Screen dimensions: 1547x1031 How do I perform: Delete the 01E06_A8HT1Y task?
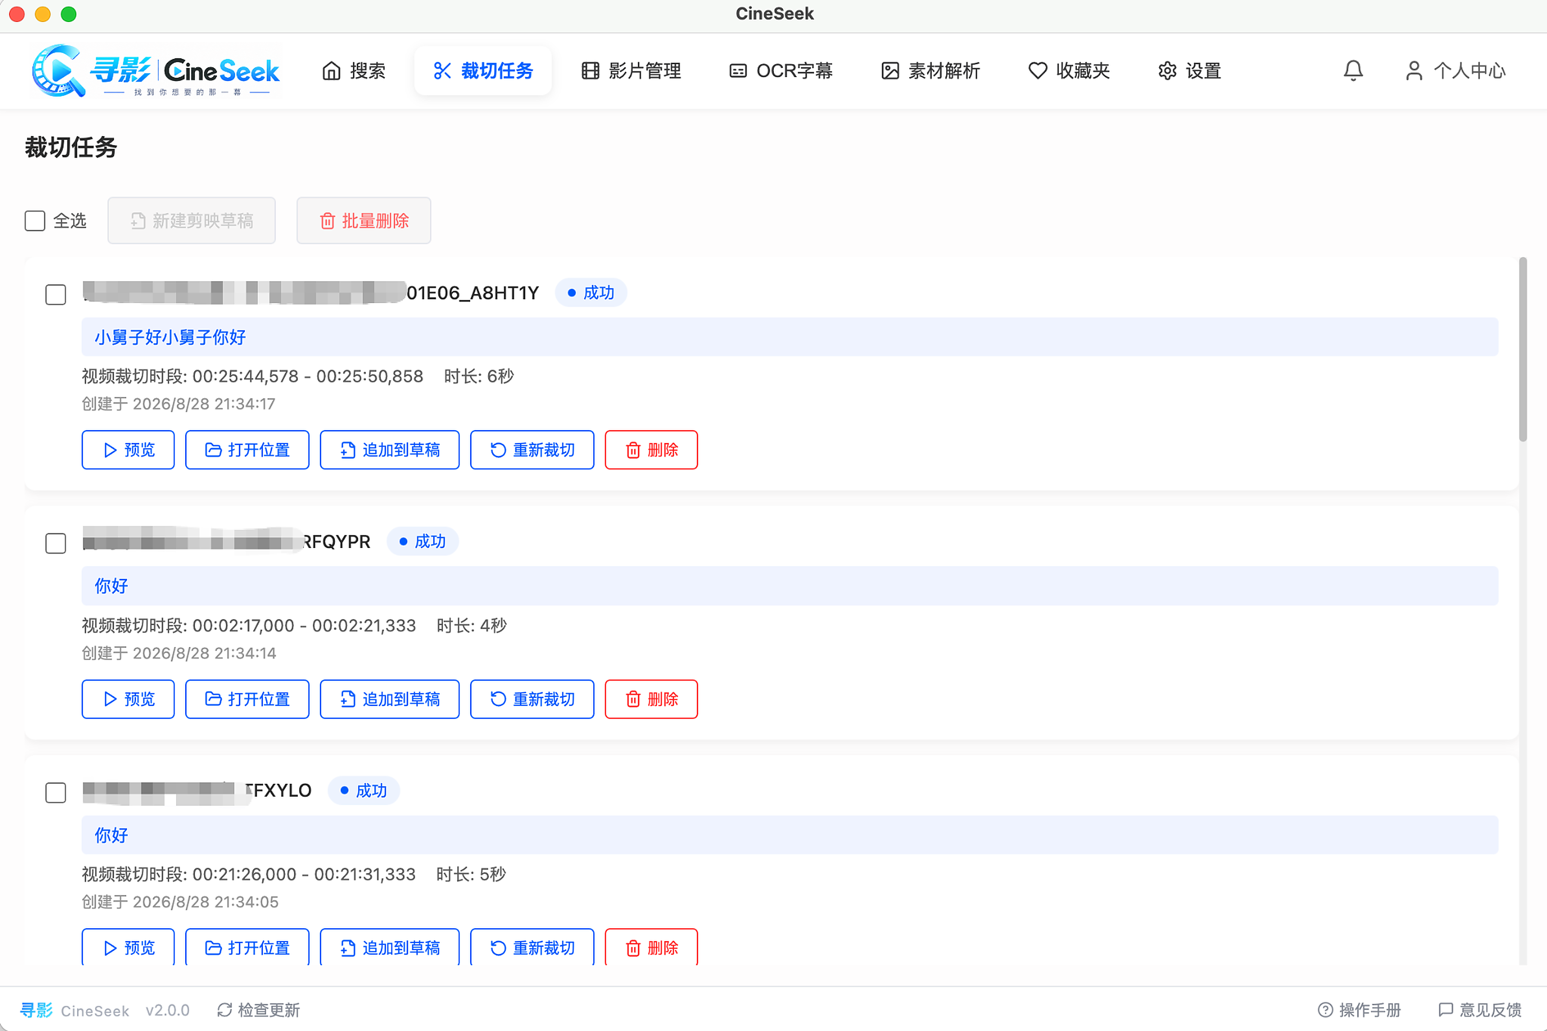(651, 450)
